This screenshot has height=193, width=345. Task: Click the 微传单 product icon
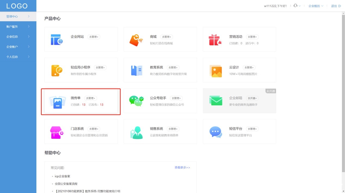click(57, 102)
